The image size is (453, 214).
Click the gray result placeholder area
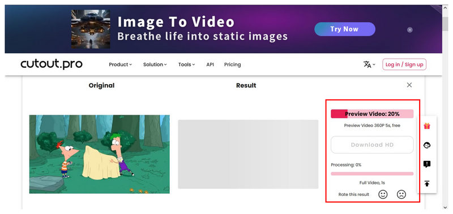[x=248, y=154]
